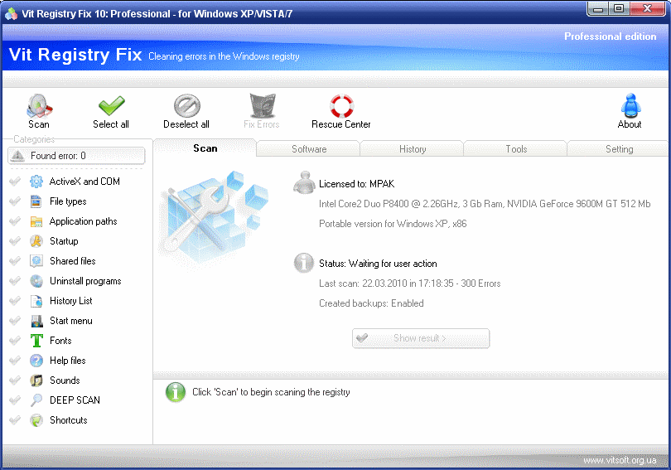
Task: Toggle the File types checkmark
Action: (x=15, y=201)
